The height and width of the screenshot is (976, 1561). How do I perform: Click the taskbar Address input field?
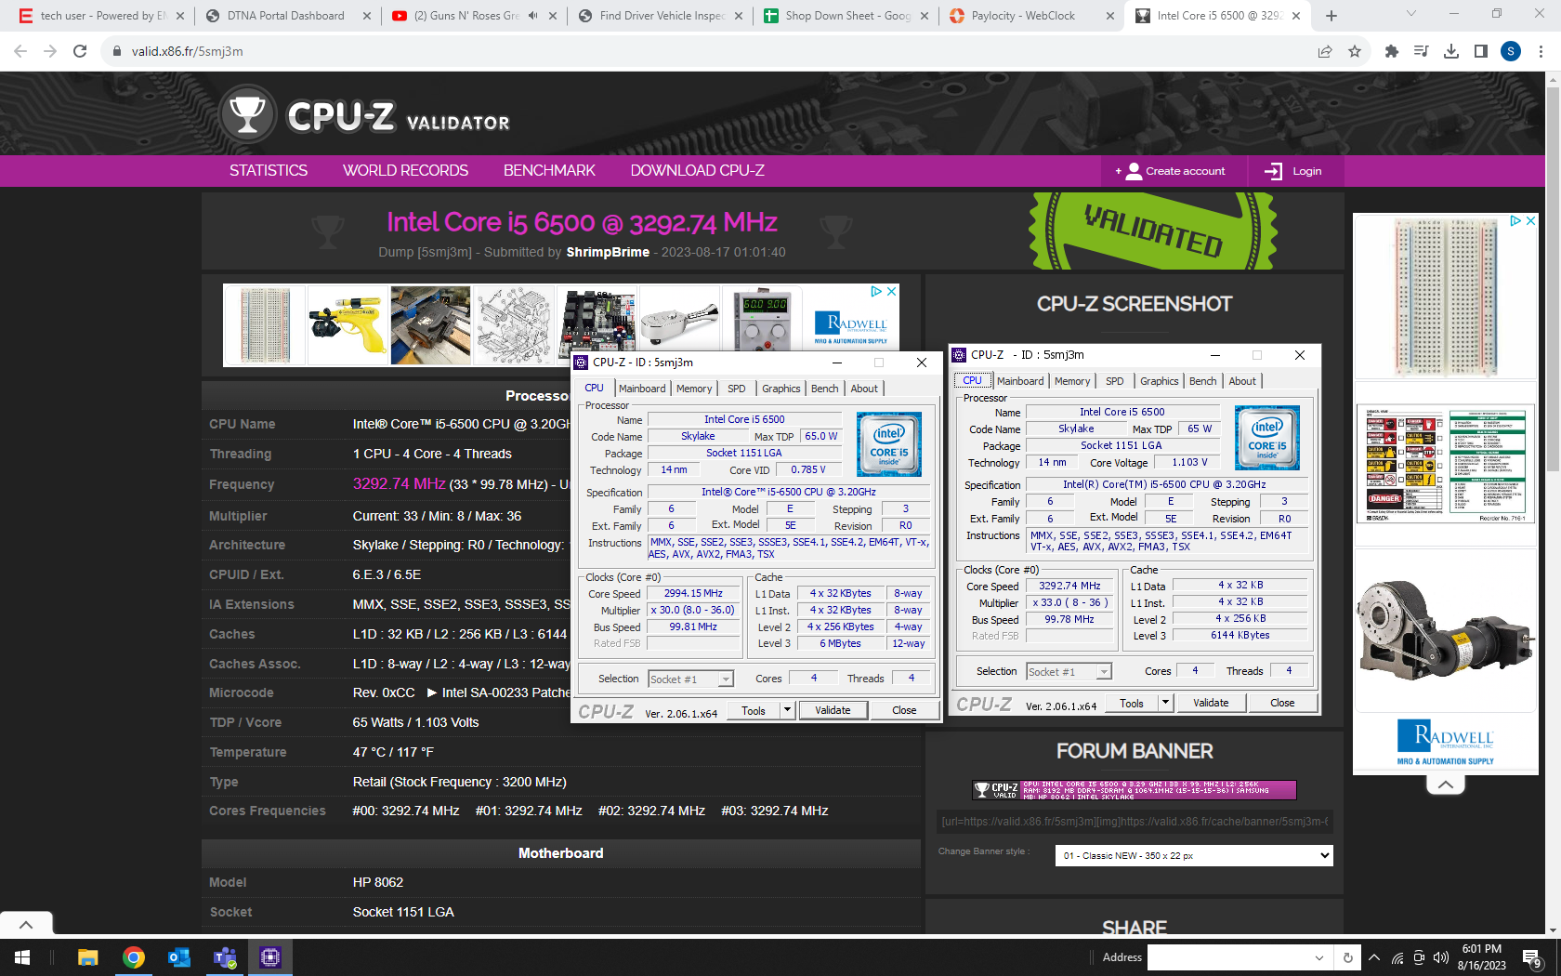(1229, 957)
